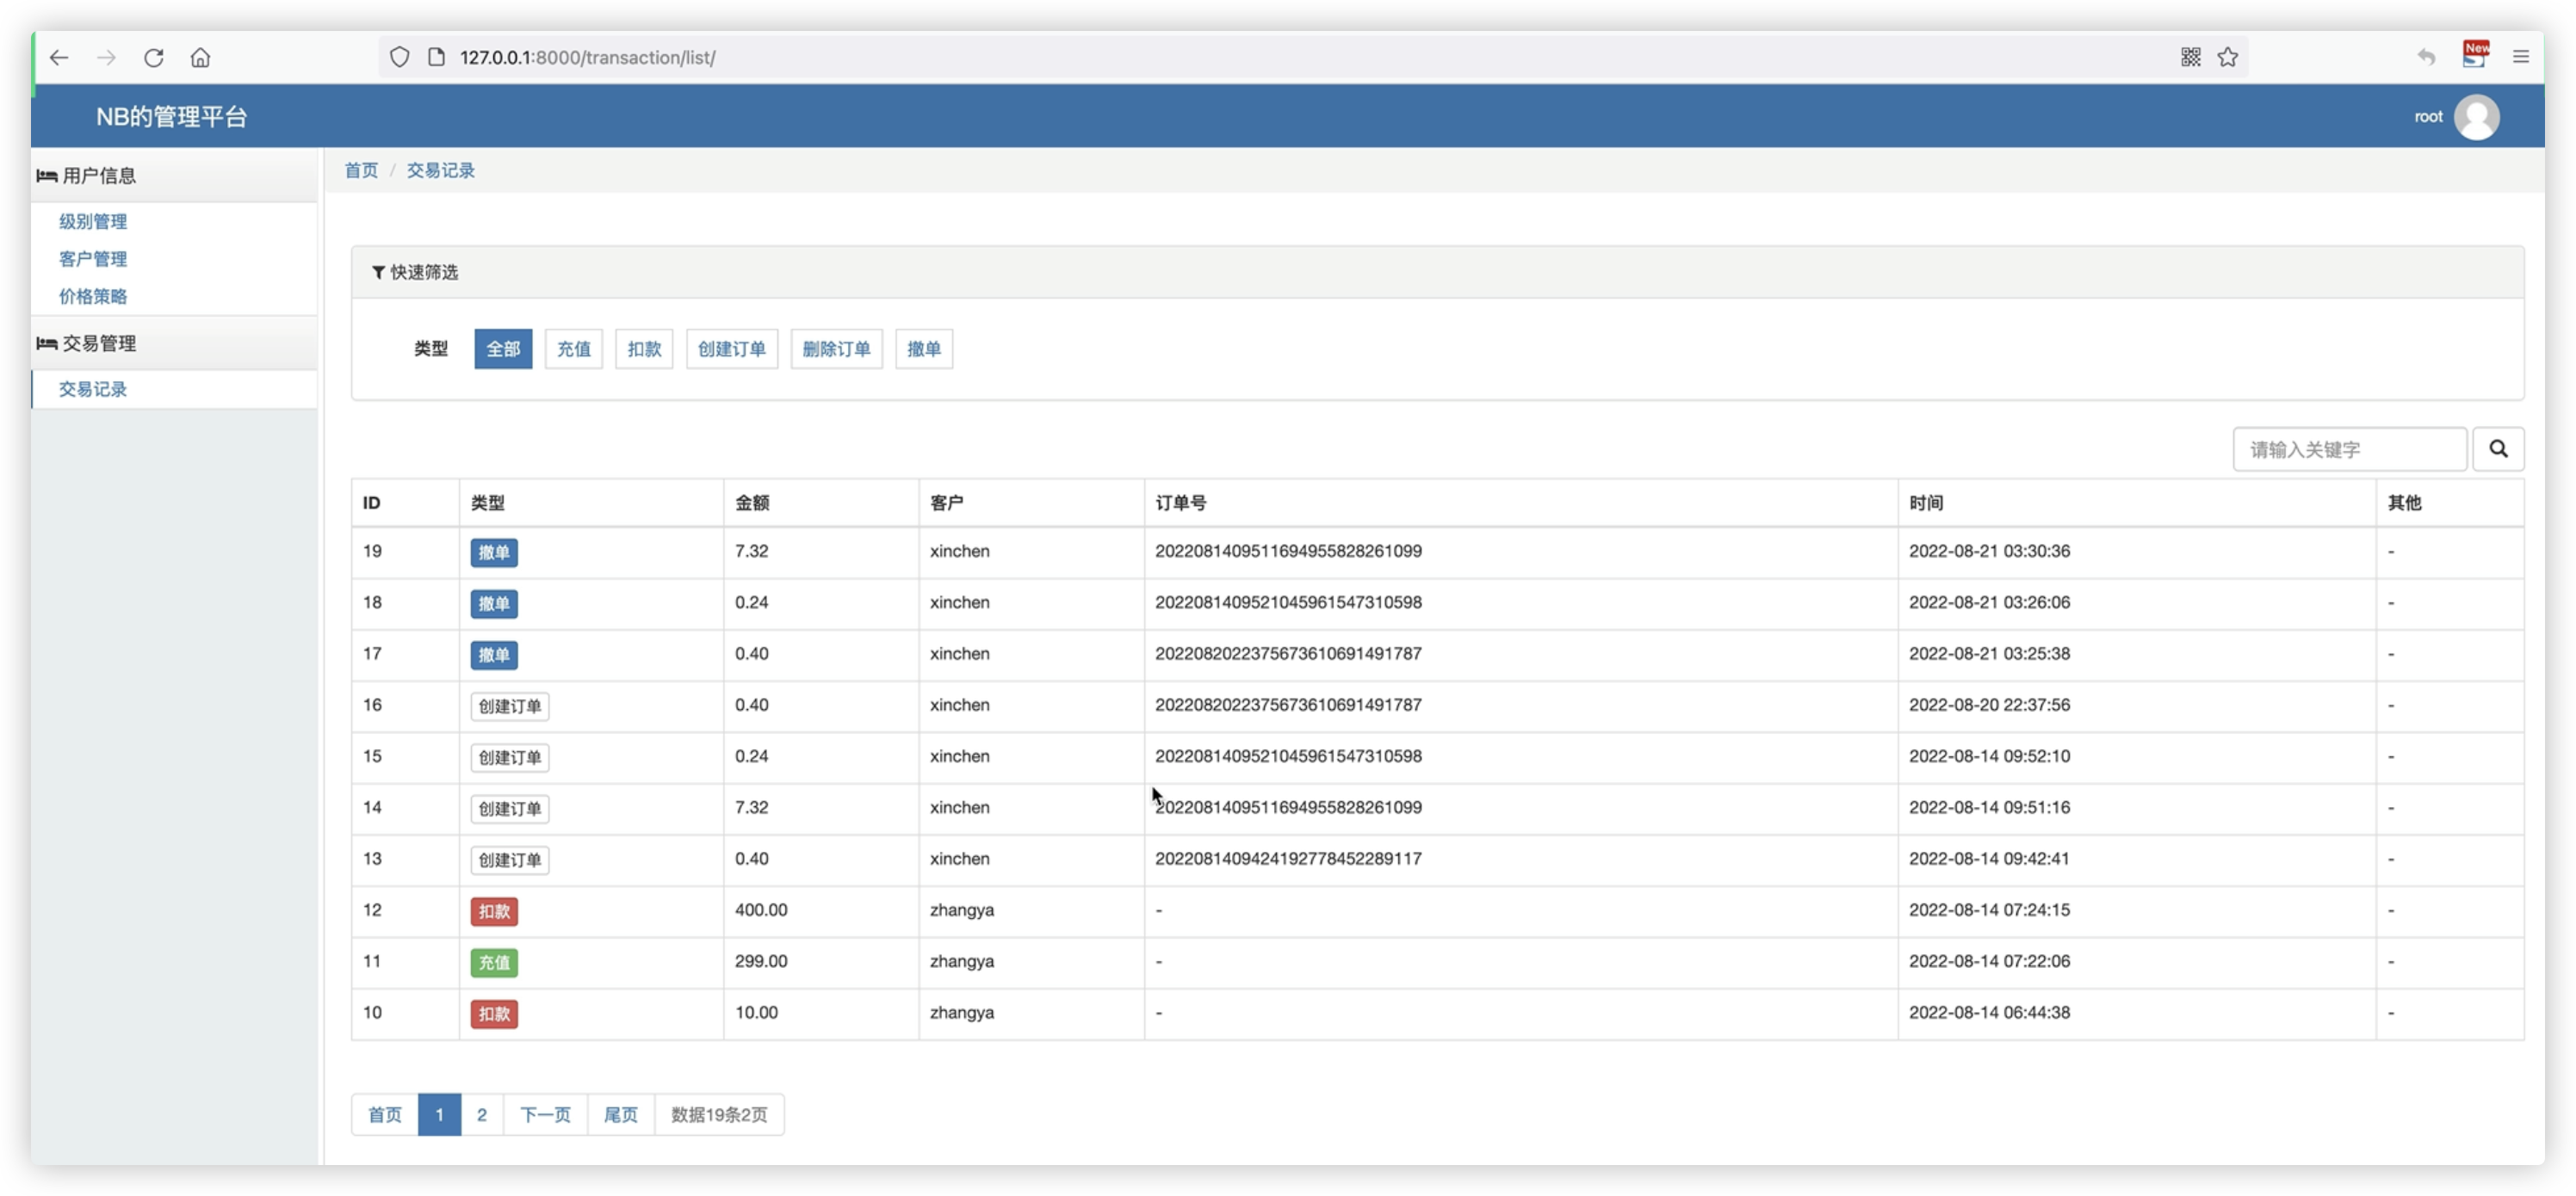The height and width of the screenshot is (1196, 2576).
Task: Click the 首页 breadcrumb link
Action: 361,171
